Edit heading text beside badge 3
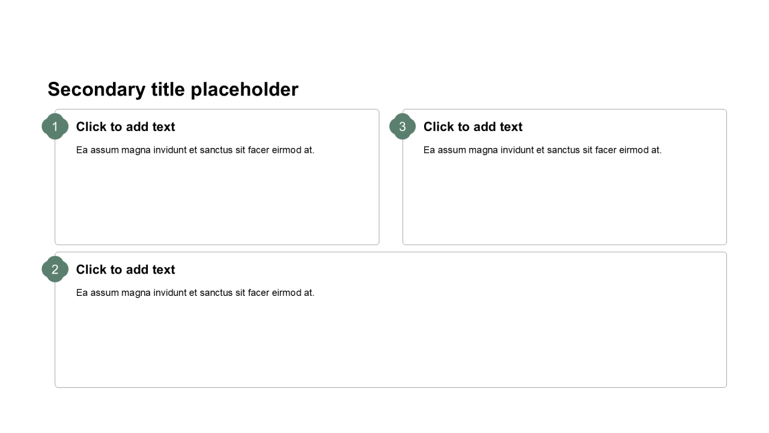 click(x=473, y=127)
